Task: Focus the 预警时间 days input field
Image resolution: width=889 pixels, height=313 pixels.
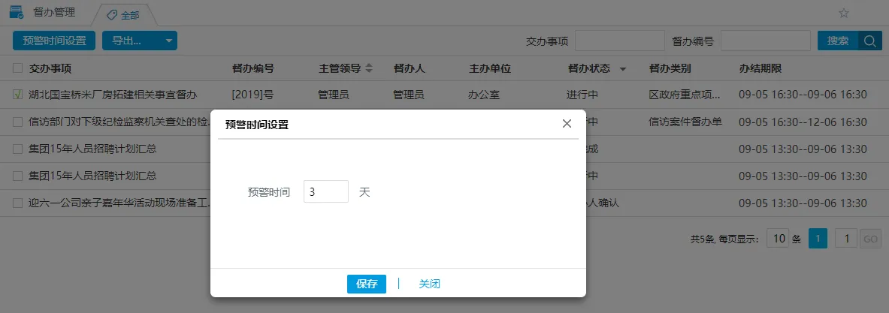Action: (325, 191)
